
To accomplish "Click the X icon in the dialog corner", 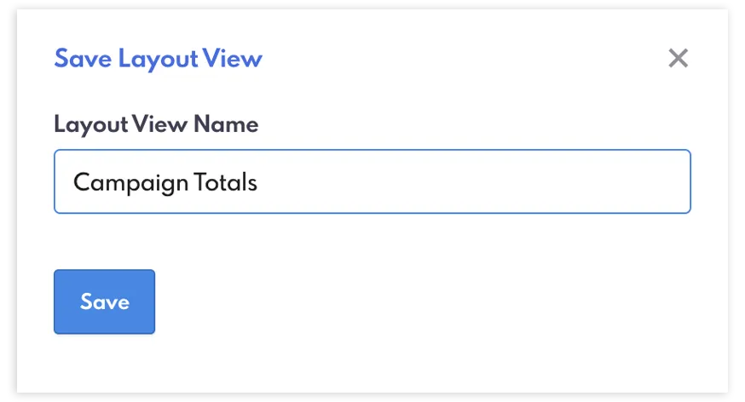I will [x=678, y=59].
